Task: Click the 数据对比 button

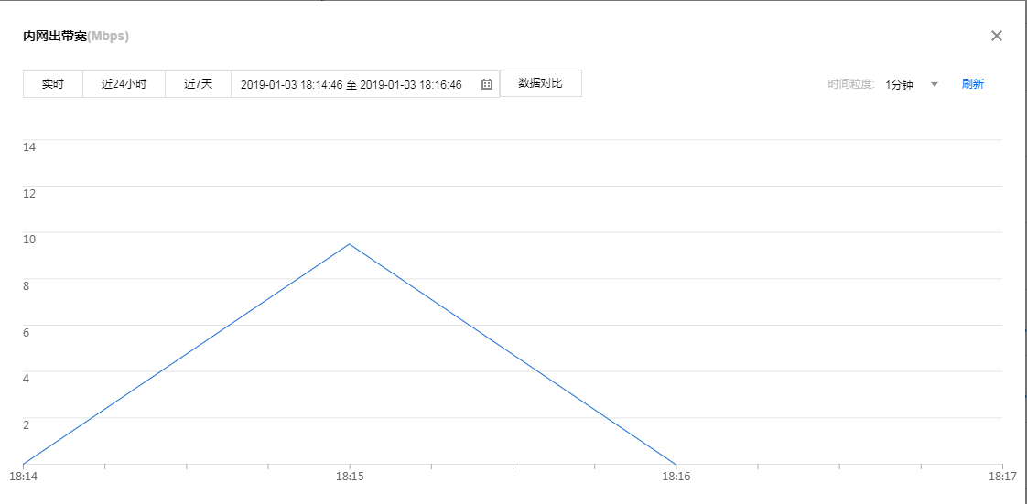Action: point(540,83)
